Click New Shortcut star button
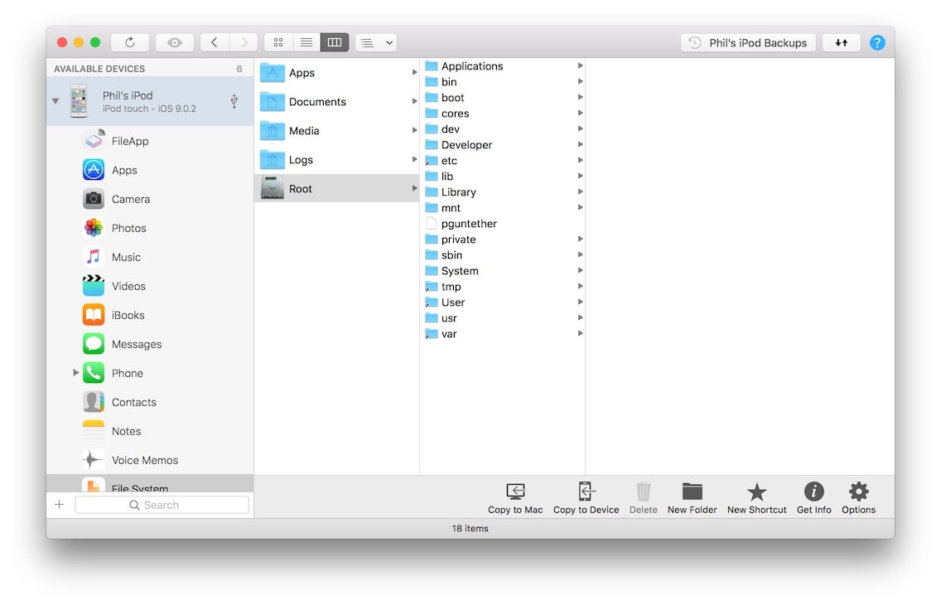The width and height of the screenshot is (941, 605). [756, 498]
